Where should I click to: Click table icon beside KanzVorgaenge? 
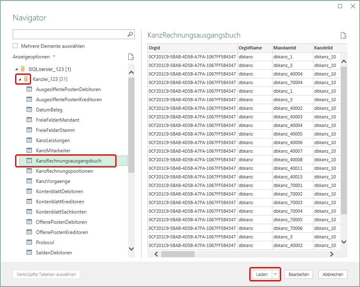click(29, 181)
